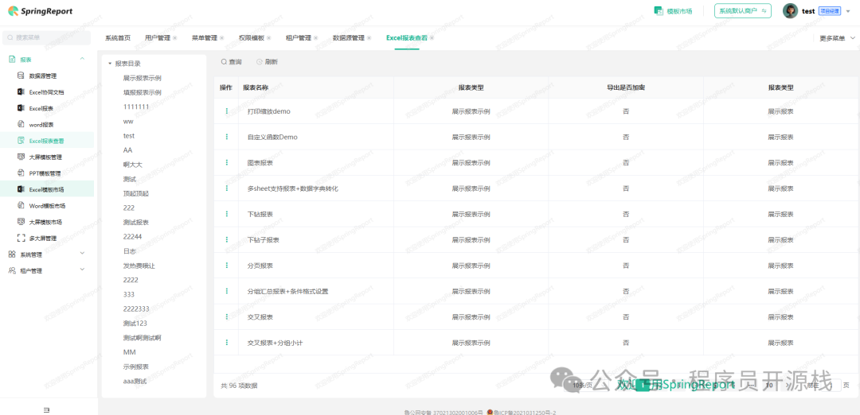Viewport: 860px width, 415px height.
Task: Focus the 搜索菜单 search field
Action: pos(47,38)
